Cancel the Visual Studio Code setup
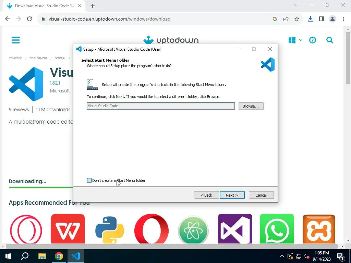The height and width of the screenshot is (263, 351). click(x=261, y=195)
